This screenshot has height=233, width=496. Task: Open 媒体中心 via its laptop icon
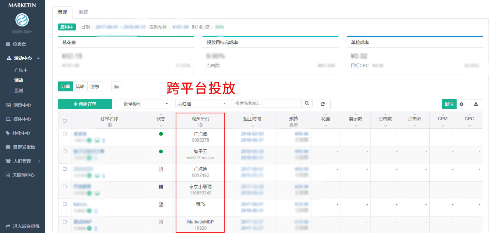click(x=8, y=119)
